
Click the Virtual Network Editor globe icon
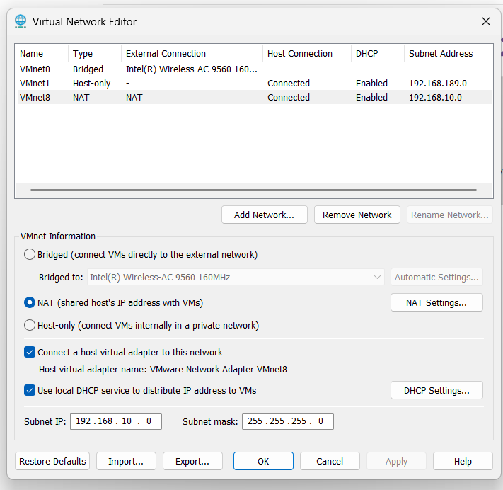[21, 21]
